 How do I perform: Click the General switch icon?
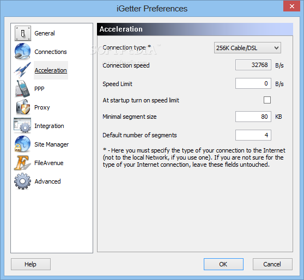tap(23, 33)
